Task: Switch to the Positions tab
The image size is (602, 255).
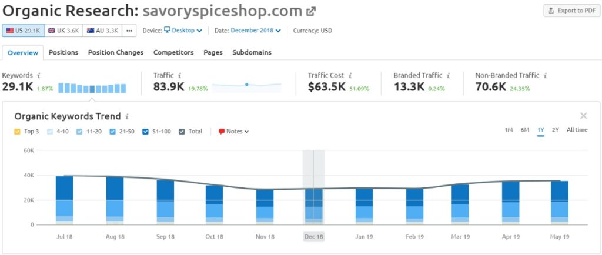Action: tap(63, 52)
